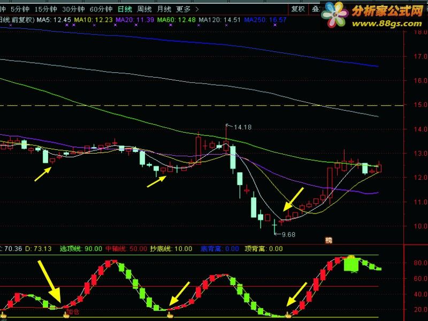Open the 60分钟 period tab

[x=101, y=9]
